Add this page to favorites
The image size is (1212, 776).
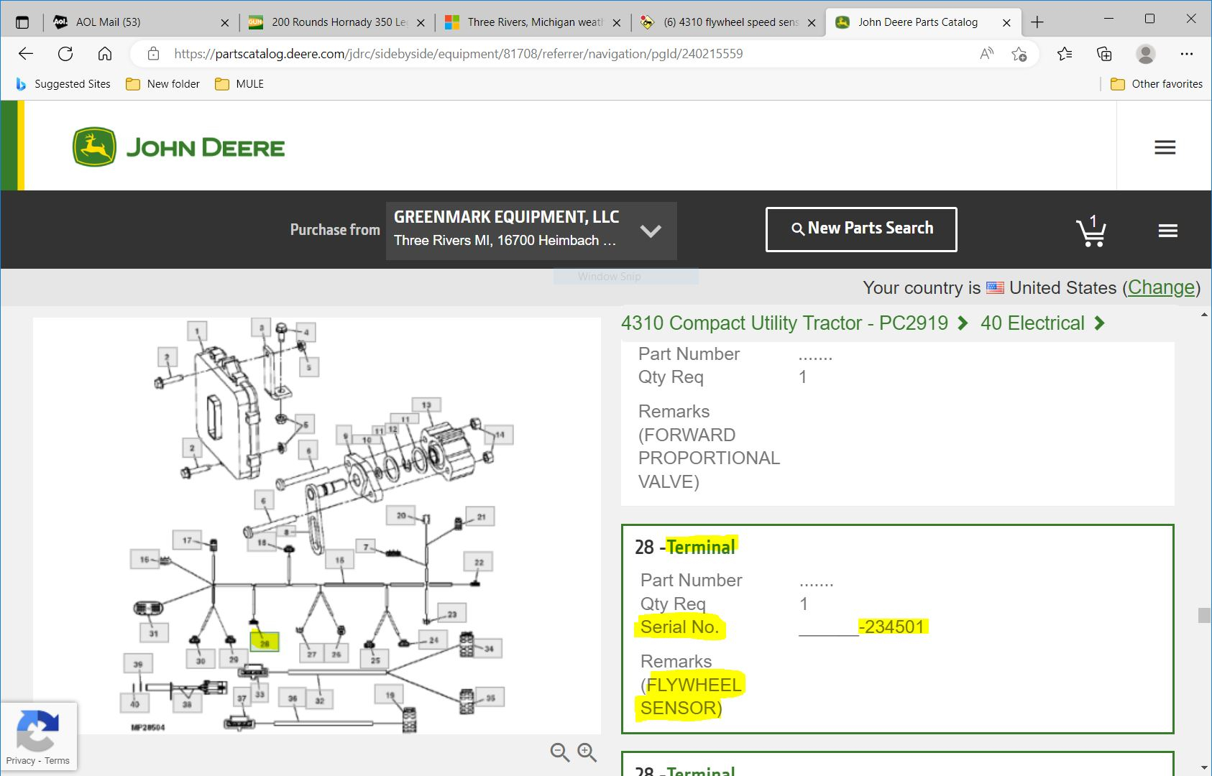[1019, 54]
